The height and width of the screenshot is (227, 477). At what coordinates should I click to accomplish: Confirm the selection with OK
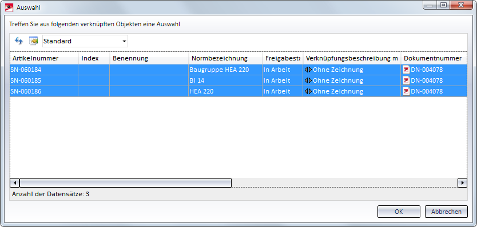click(399, 212)
